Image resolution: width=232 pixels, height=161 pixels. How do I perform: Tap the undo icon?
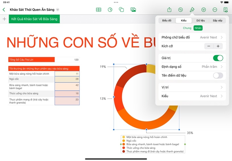pos(181,10)
